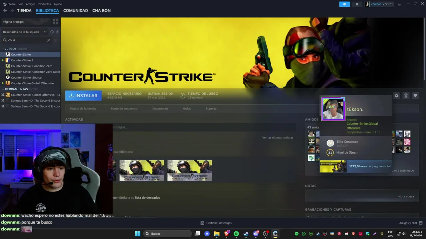The image size is (426, 239).
Task: Open CHA BON profile section
Action: (x=102, y=11)
